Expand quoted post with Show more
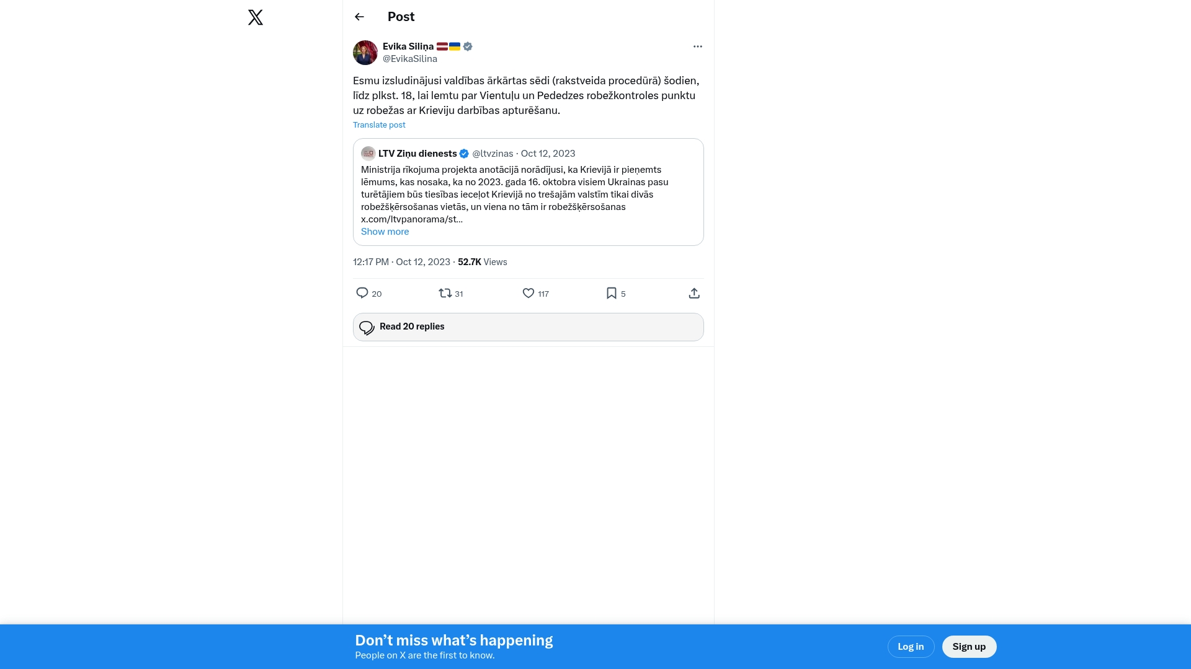This screenshot has height=669, width=1191. (x=385, y=232)
